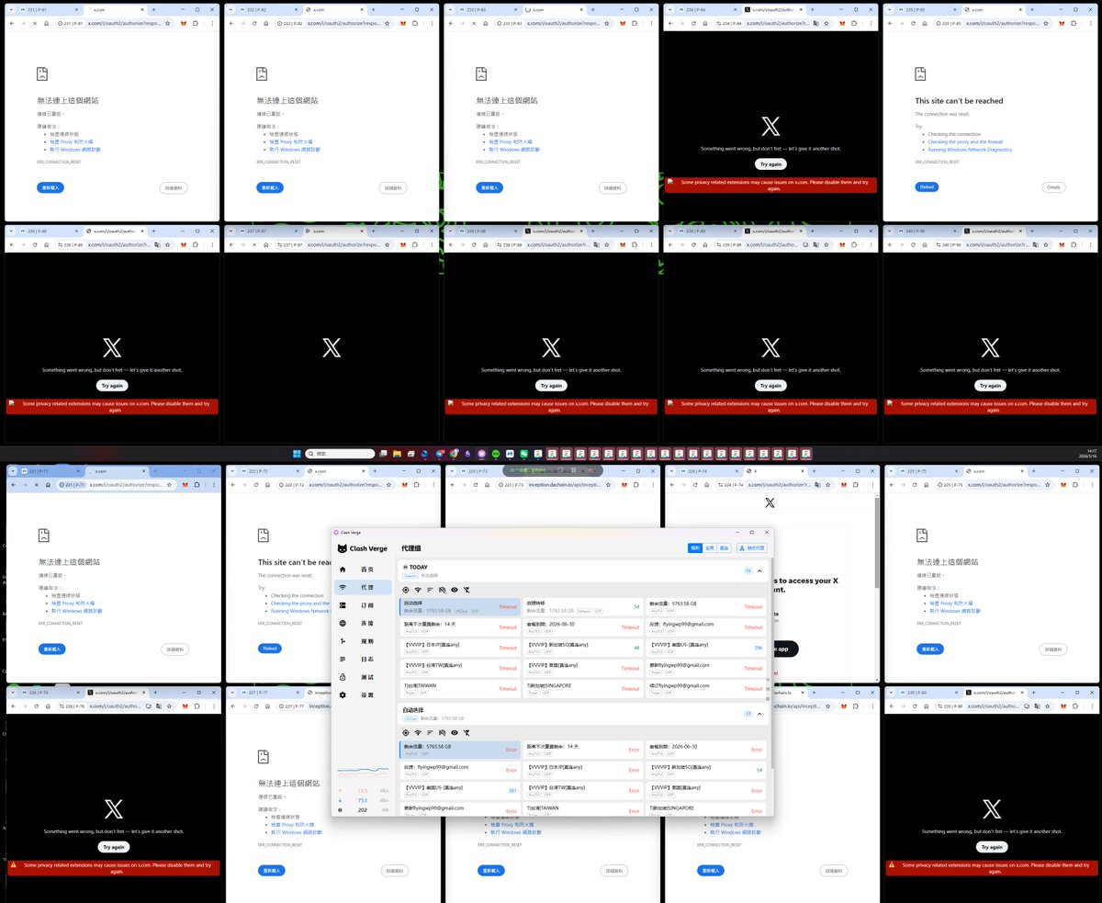Select the 代理 proxies item in Clash Verge sidebar

coord(365,587)
